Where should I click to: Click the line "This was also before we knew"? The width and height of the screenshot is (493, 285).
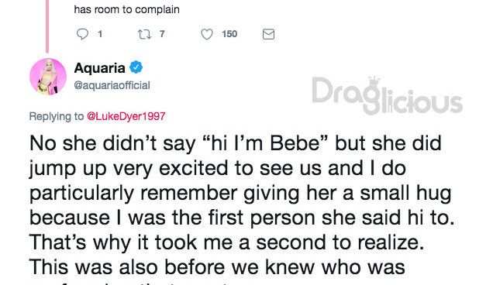[x=217, y=267]
